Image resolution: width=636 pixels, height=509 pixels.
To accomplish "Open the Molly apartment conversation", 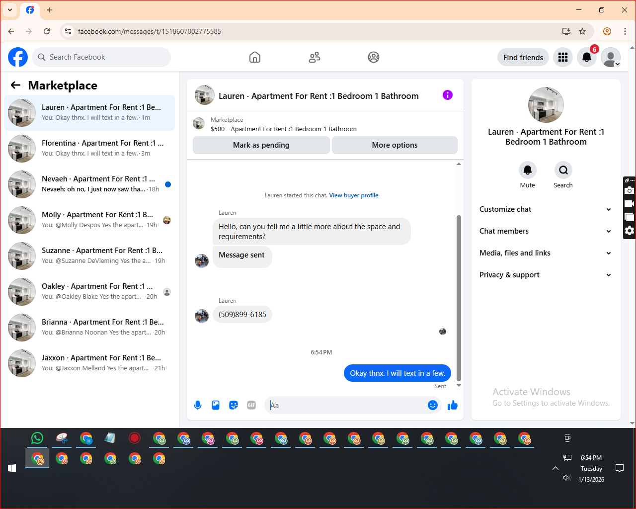I will 89,220.
